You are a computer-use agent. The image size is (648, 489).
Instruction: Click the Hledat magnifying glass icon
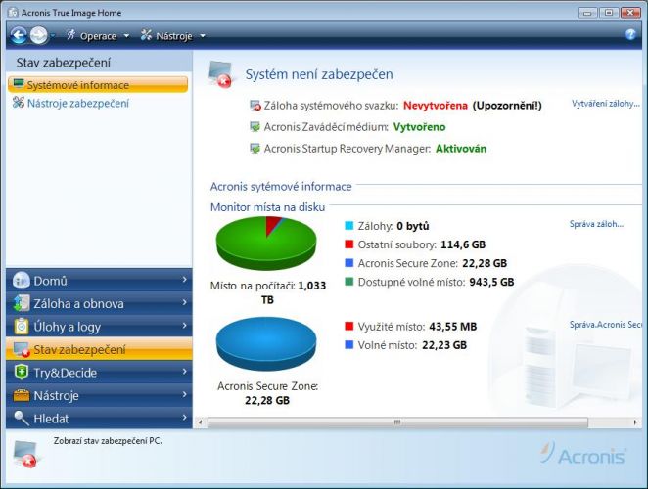click(22, 419)
